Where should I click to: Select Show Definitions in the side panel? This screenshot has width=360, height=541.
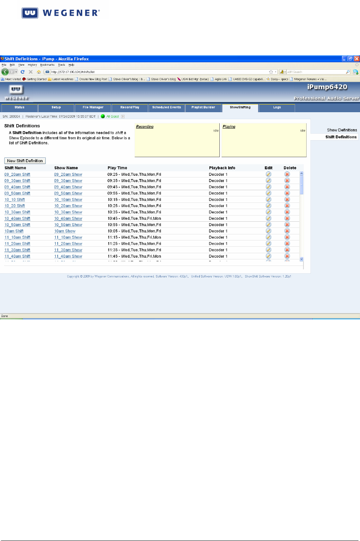[x=342, y=130]
